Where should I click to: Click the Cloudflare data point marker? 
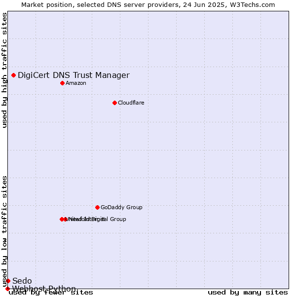pyautogui.click(x=114, y=103)
